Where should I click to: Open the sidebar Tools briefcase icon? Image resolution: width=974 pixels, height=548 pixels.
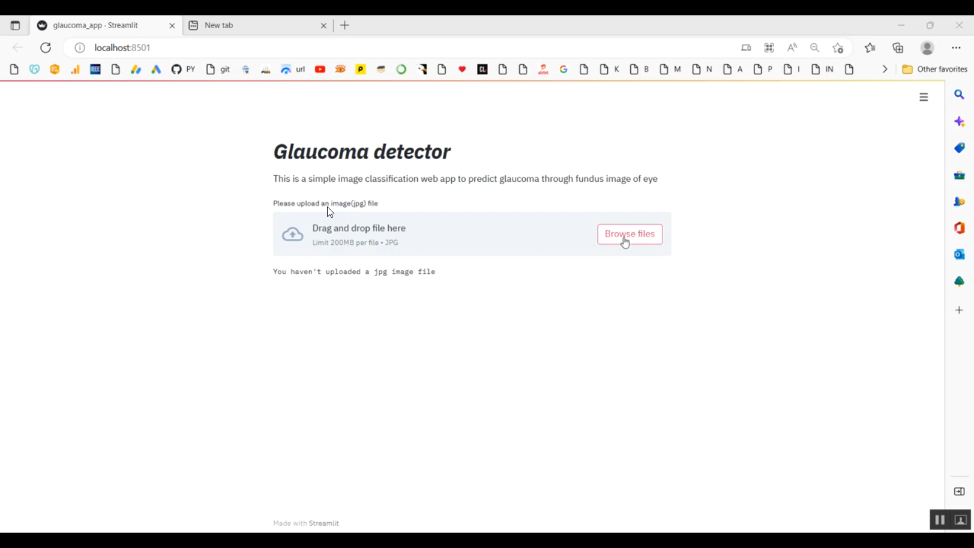click(959, 175)
